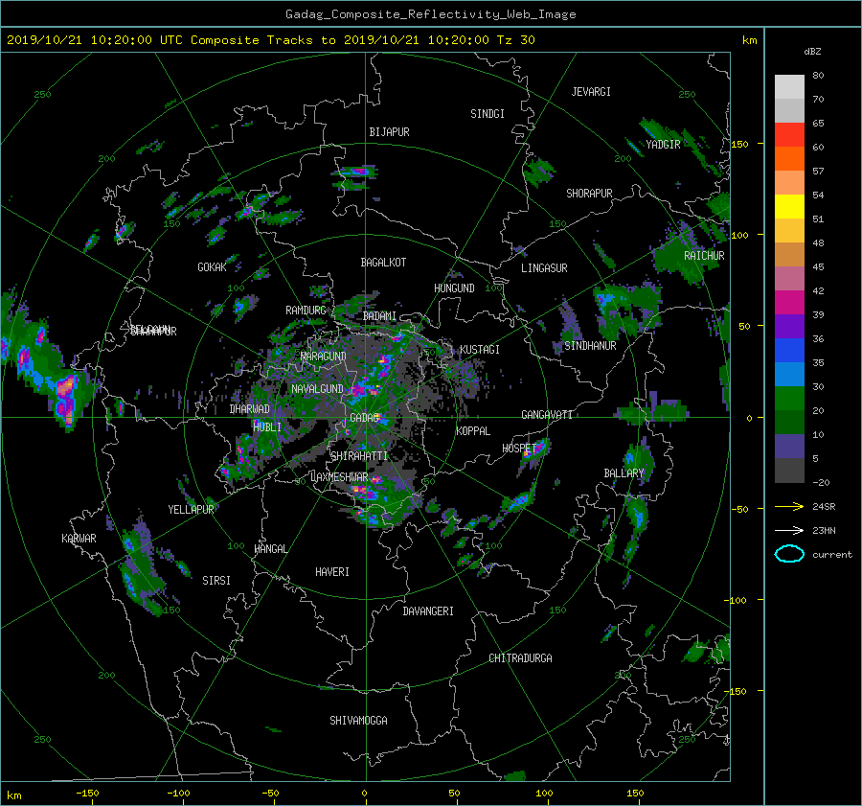862x806 pixels.
Task: Click the YELLAPUR city label
Action: point(191,510)
